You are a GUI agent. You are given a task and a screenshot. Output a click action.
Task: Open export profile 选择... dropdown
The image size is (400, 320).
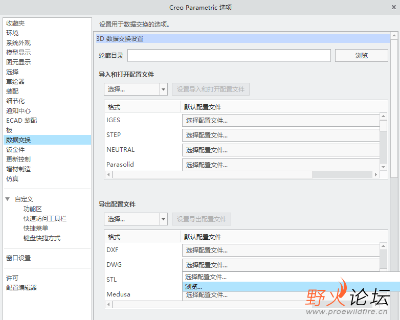(136, 219)
